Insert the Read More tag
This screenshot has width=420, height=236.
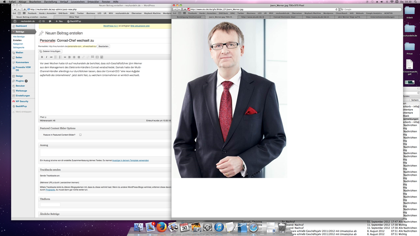pos(92,57)
